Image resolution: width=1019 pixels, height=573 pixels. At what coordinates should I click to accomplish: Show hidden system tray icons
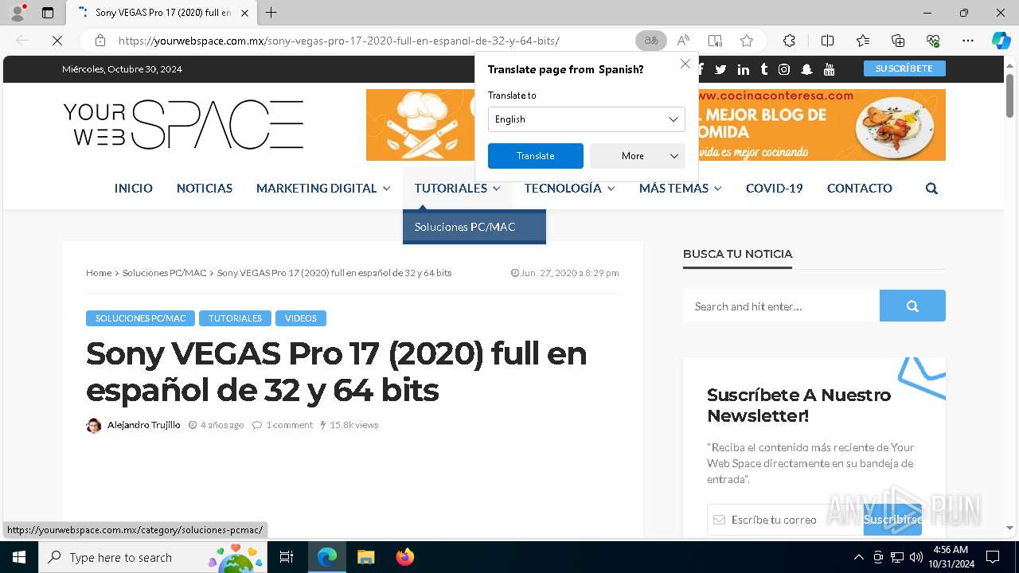[x=858, y=557]
